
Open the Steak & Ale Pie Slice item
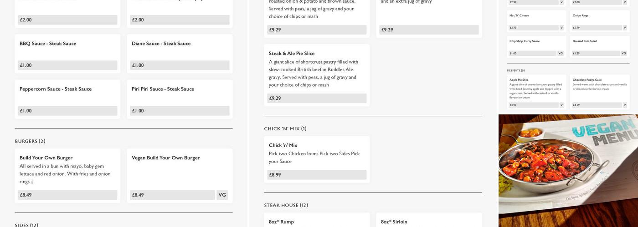tap(292, 54)
